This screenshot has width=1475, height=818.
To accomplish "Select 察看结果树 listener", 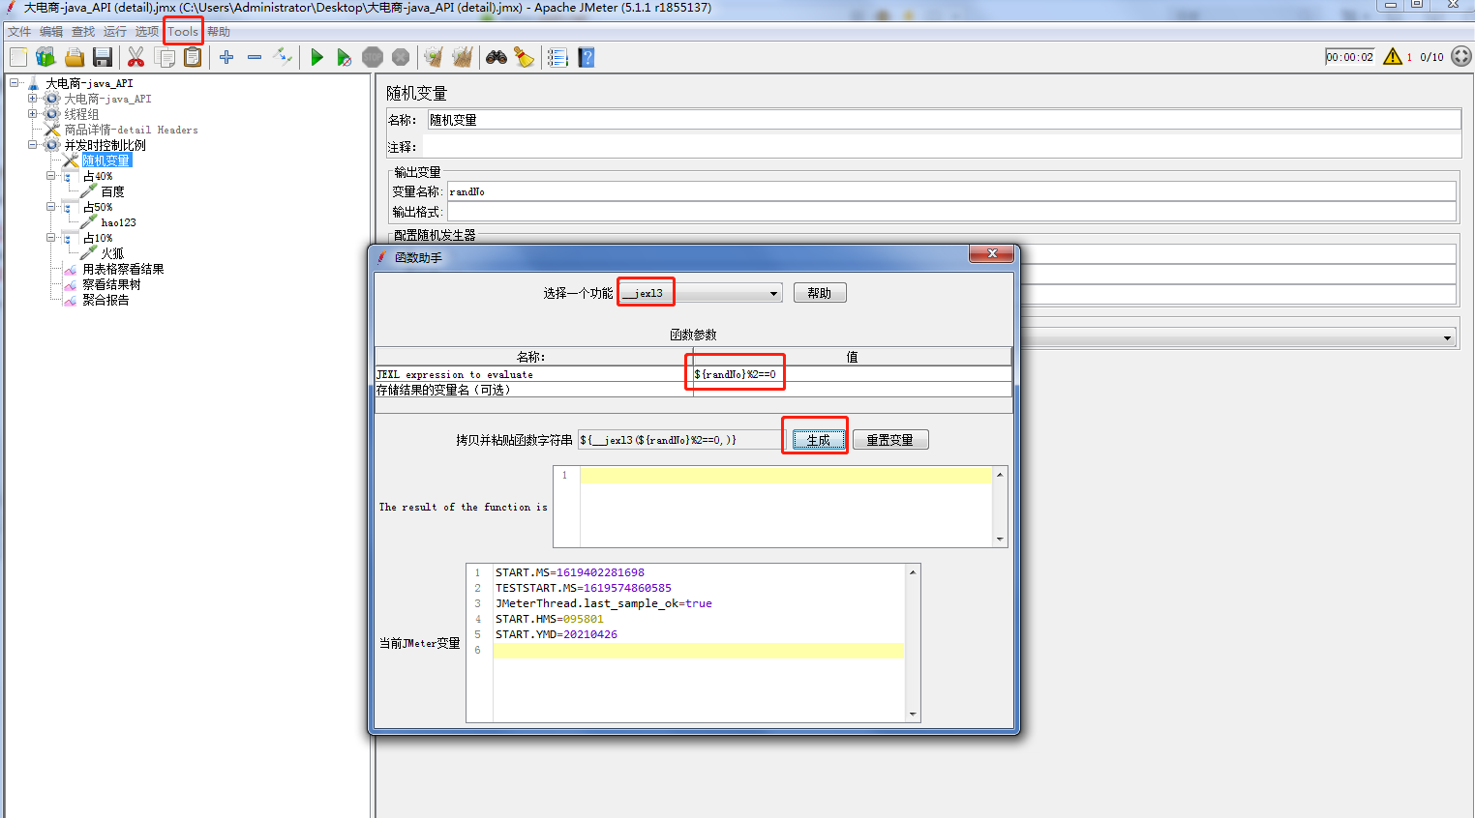I will pos(111,284).
